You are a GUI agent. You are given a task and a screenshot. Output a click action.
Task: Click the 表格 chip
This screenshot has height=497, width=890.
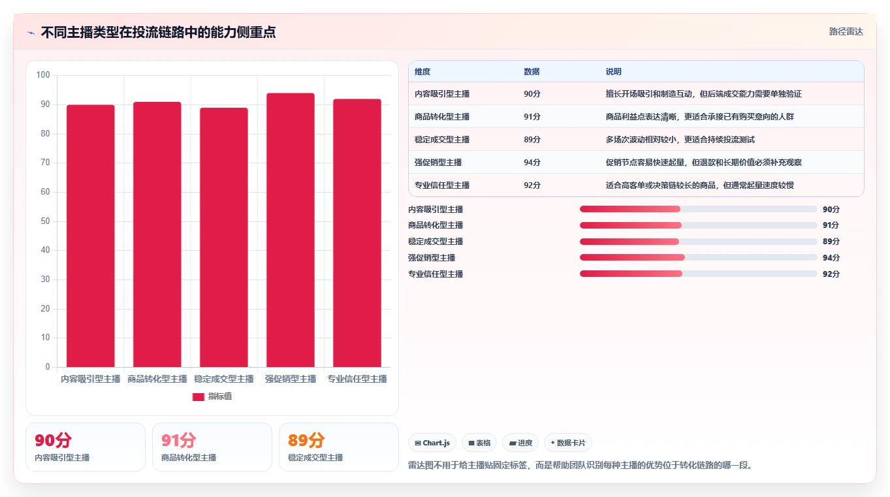[x=479, y=443]
